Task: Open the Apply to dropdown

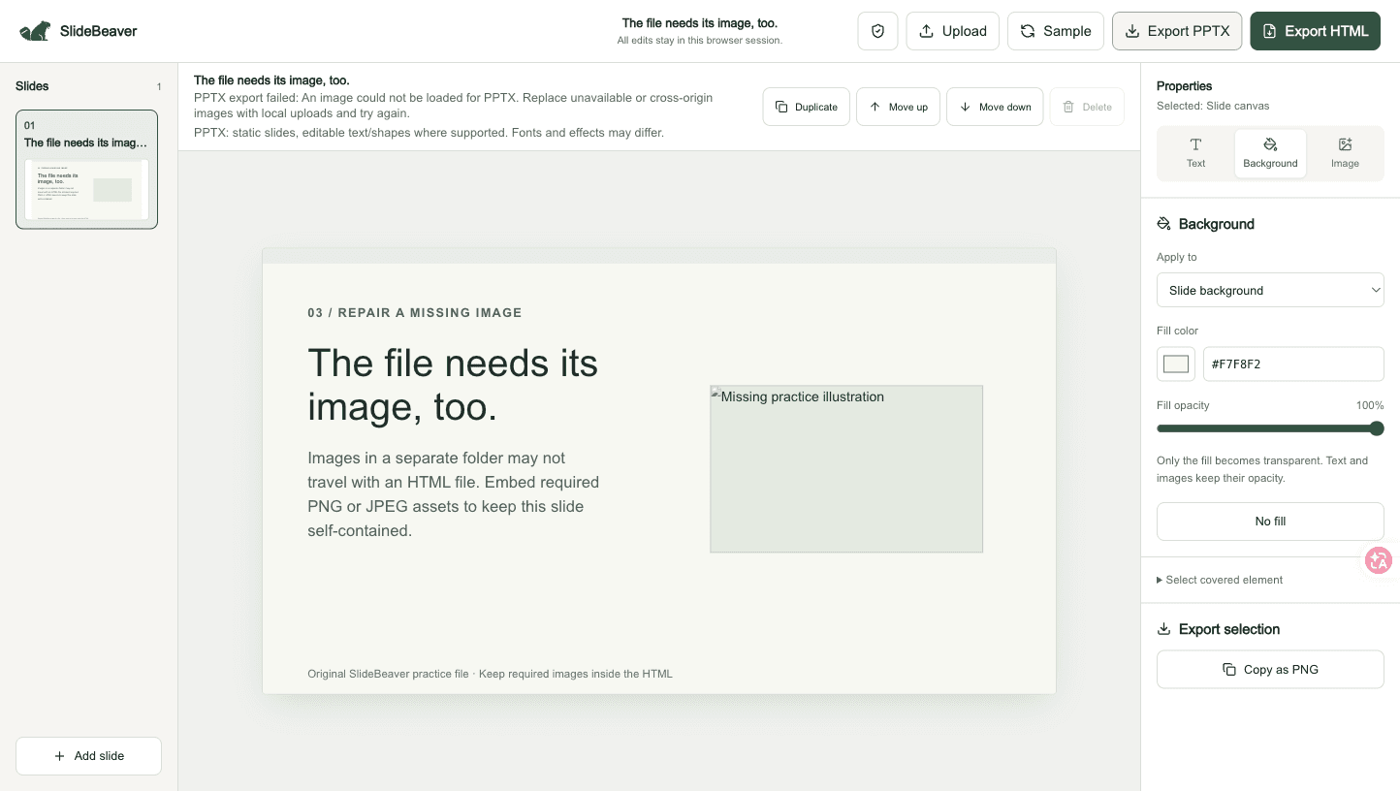Action: [x=1270, y=291]
